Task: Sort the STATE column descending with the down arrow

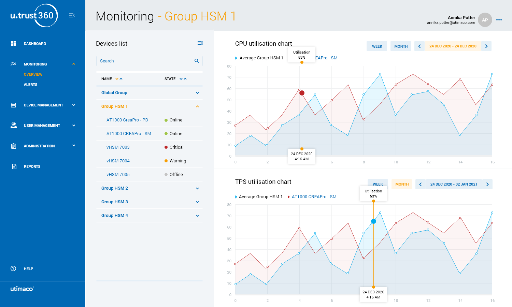Action: pyautogui.click(x=181, y=79)
